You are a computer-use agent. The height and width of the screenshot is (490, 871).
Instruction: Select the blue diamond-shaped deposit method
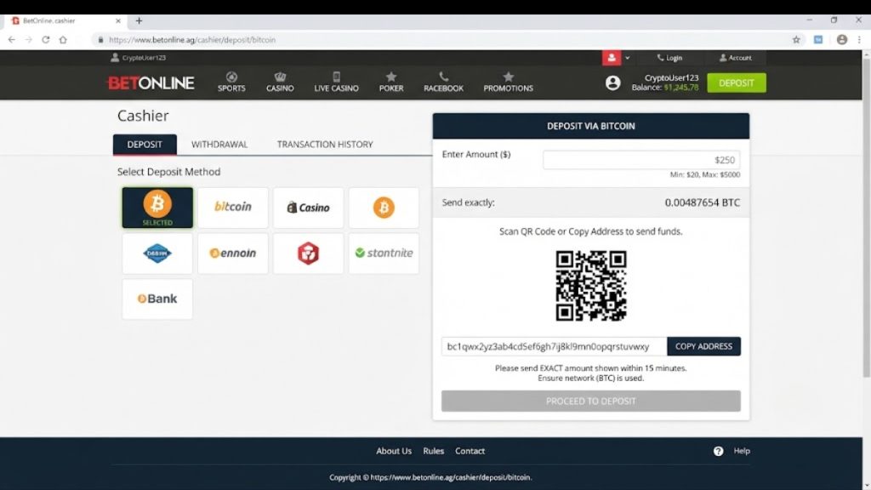[157, 254]
